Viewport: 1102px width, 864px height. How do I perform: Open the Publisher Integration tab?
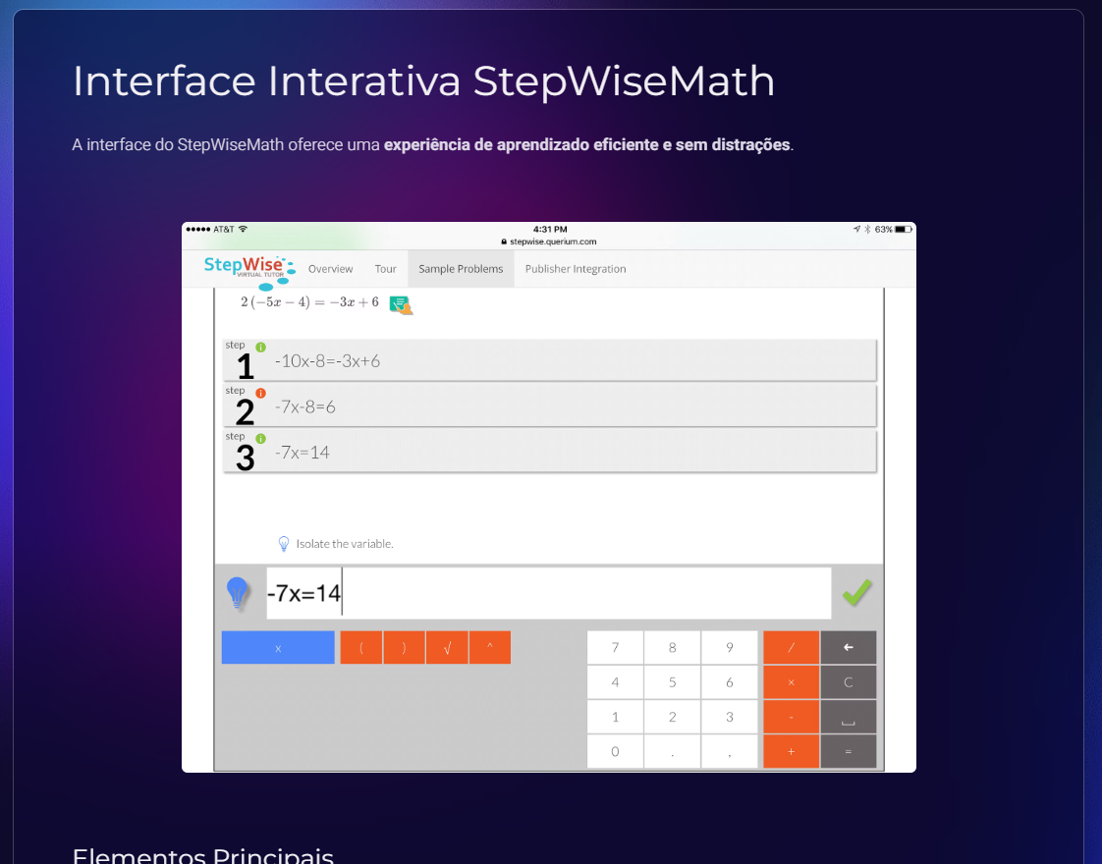click(x=576, y=269)
